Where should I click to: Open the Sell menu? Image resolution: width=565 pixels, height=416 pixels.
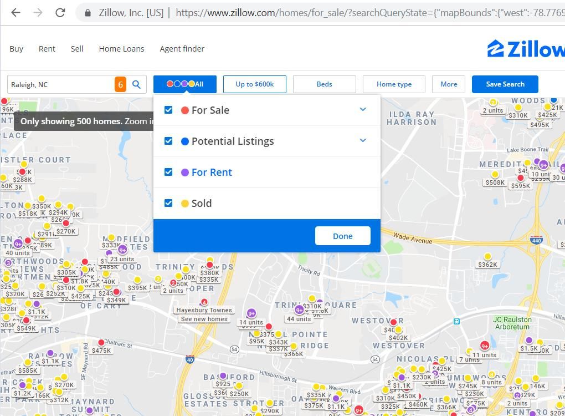point(77,49)
